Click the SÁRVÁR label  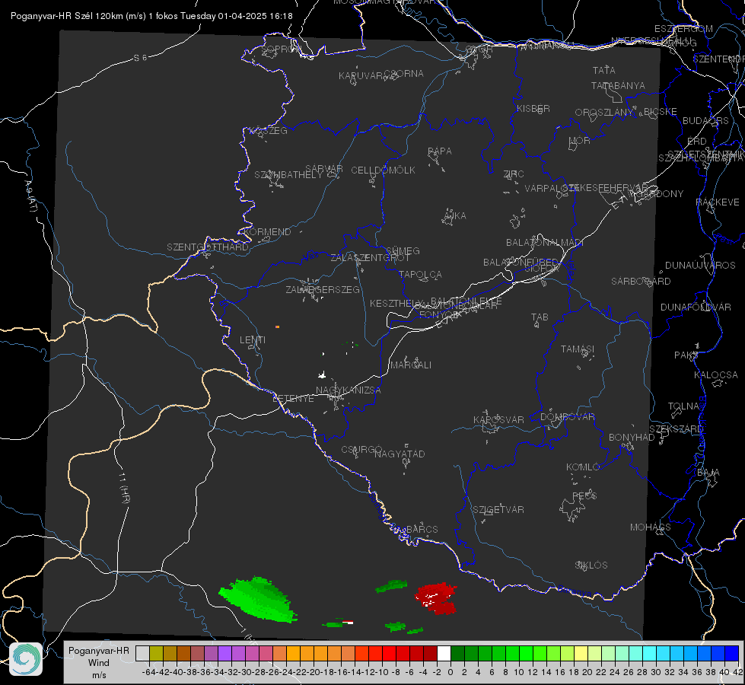click(324, 169)
